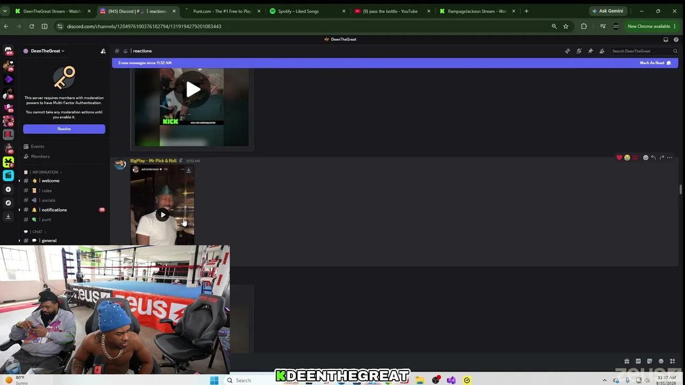685x385 pixels.
Task: Play the KICK video clip
Action: (x=193, y=89)
